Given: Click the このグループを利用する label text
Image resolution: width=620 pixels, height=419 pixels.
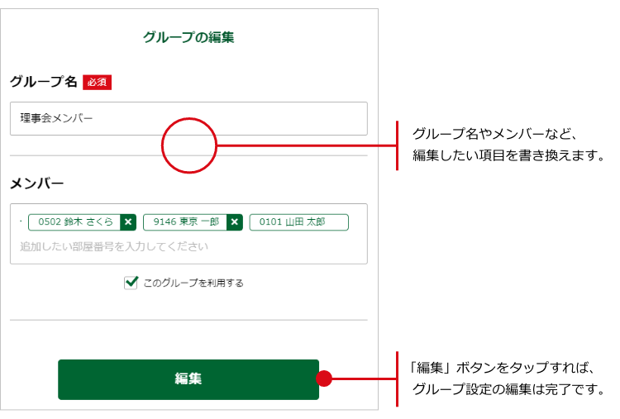Looking at the screenshot, I should (x=193, y=283).
